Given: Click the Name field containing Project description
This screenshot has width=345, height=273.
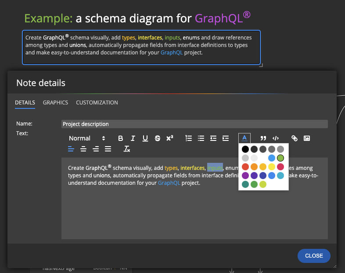Looking at the screenshot, I should pyautogui.click(x=194, y=124).
